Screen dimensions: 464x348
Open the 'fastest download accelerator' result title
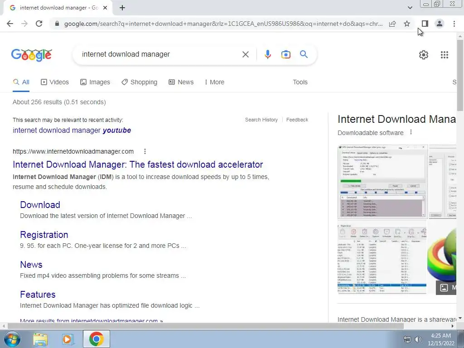coord(138,164)
